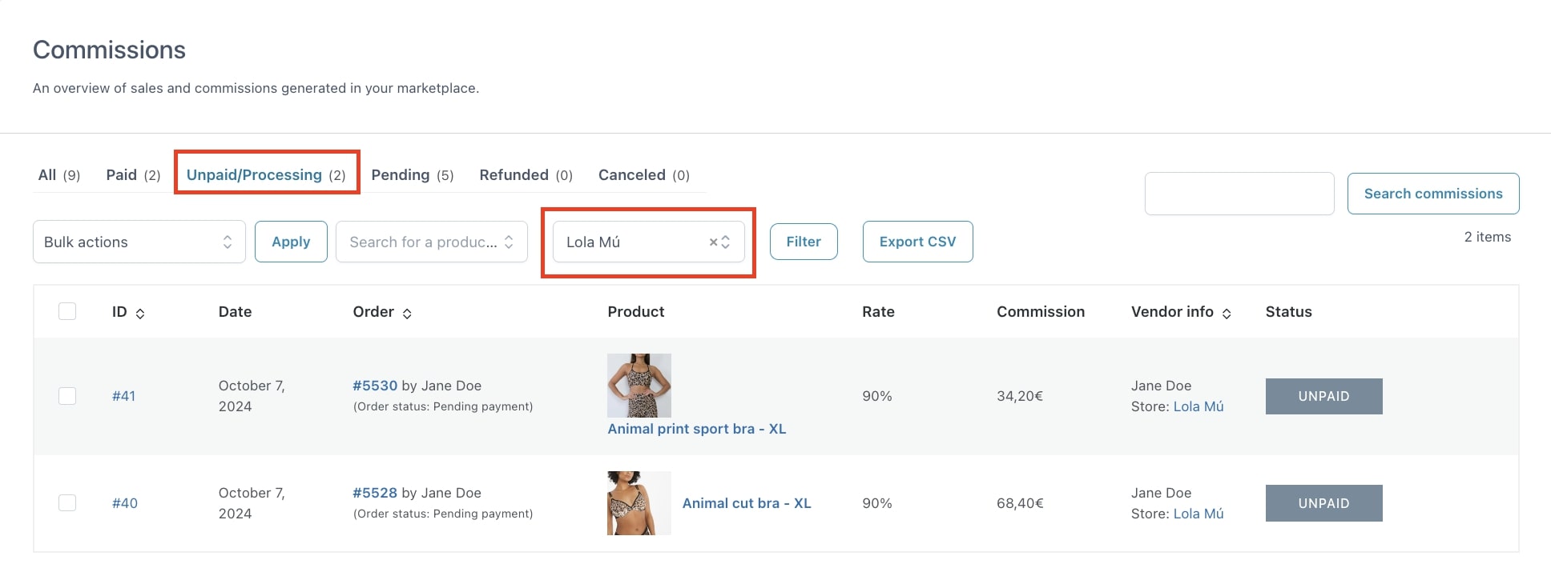The width and height of the screenshot is (1551, 584).
Task: Click the Apply button
Action: pyautogui.click(x=291, y=242)
